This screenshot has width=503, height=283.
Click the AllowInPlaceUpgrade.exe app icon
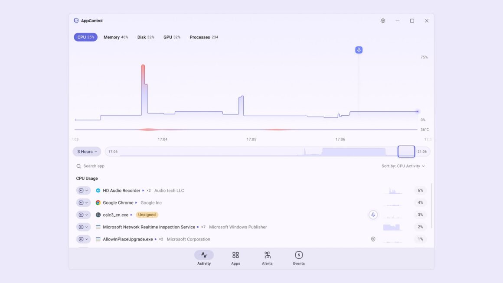(x=98, y=239)
